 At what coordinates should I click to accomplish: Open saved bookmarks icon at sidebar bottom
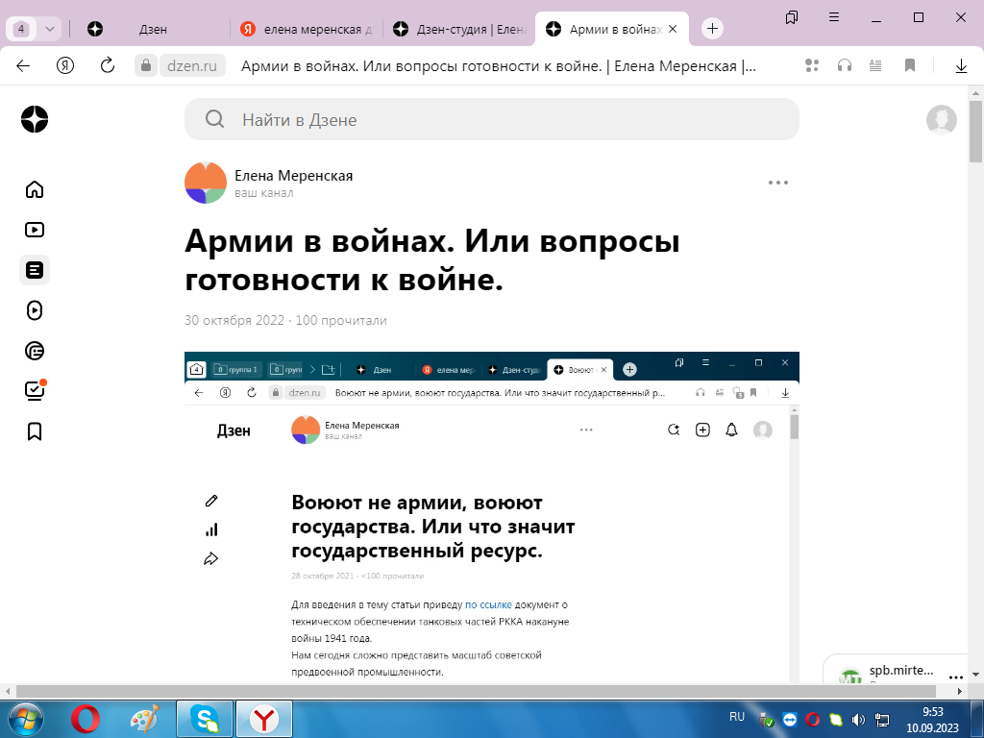click(x=35, y=431)
